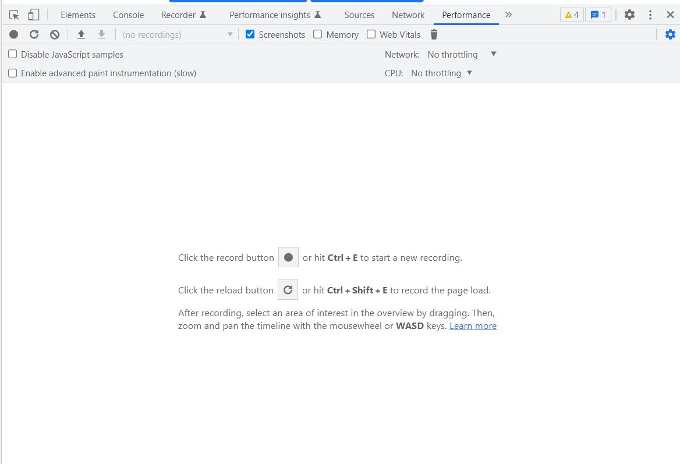The height and width of the screenshot is (464, 680).
Task: Expand the Network throttling dropdown
Action: click(x=462, y=54)
